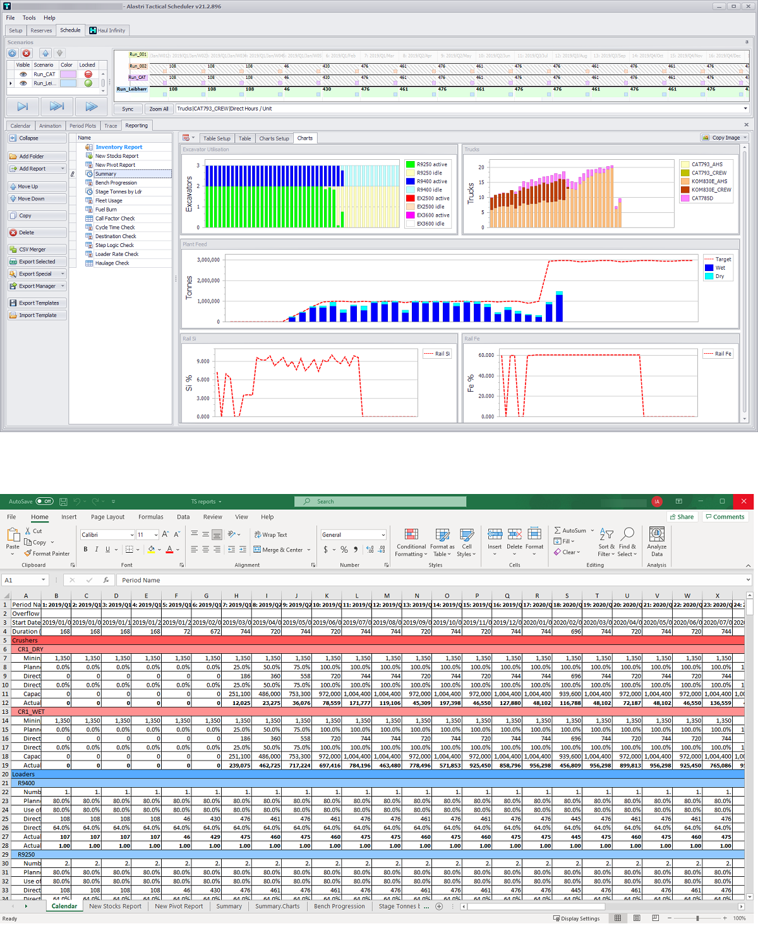Screen dimensions: 758x928
Task: Click the add scenario plus icon
Action: (13, 53)
